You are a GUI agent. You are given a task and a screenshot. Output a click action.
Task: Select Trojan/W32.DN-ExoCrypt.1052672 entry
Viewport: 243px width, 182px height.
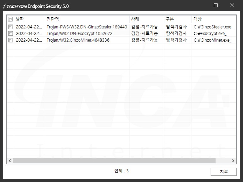tap(80, 34)
